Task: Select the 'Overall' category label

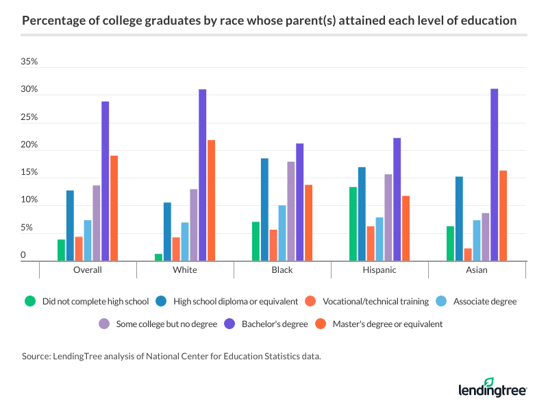Action: coord(88,270)
